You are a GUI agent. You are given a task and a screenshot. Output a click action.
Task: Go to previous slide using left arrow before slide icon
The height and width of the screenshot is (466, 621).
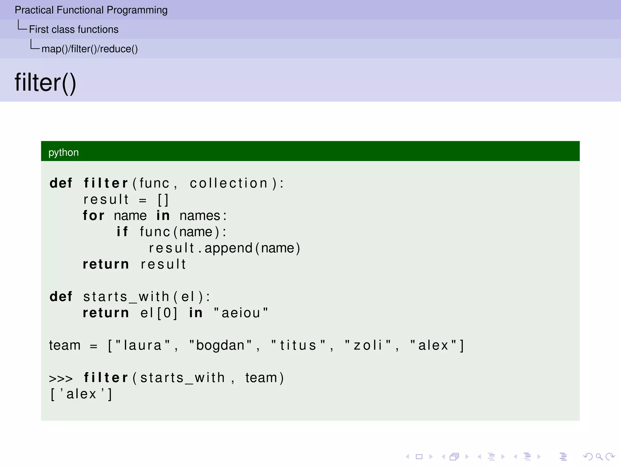coord(408,457)
